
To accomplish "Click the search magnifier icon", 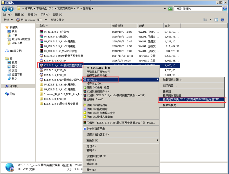I will [224, 9].
